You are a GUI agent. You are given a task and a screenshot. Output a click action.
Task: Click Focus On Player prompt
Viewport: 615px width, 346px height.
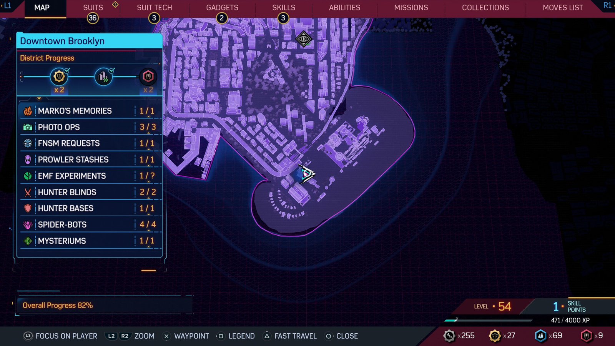coord(60,336)
